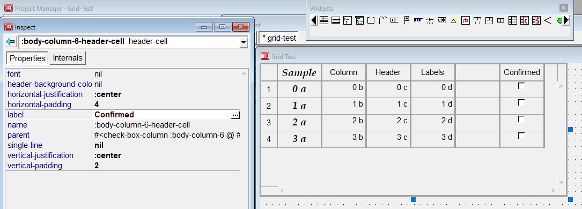This screenshot has width=582, height=209.
Task: Select row header 1 in the grid
Action: click(x=269, y=89)
